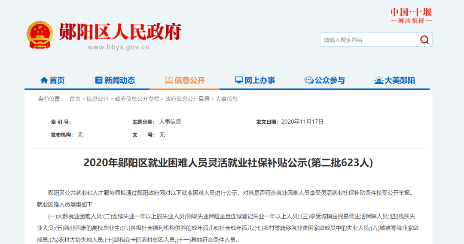Click the laptop icon beside 信息公开

click(169, 80)
